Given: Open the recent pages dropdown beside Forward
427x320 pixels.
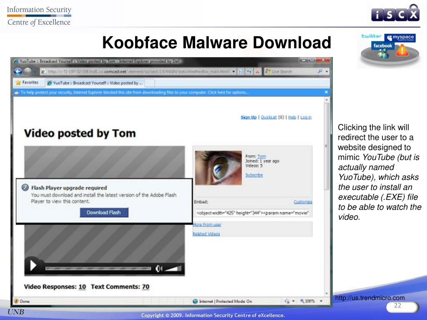Looking at the screenshot, I should (x=35, y=72).
